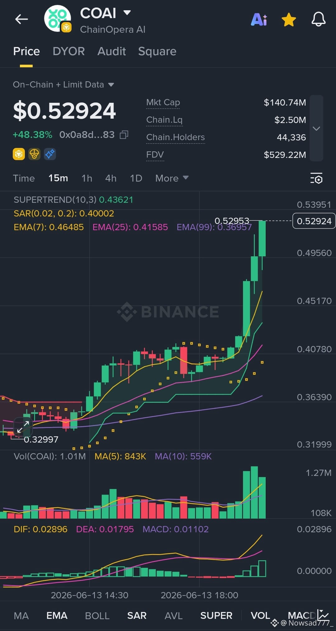This screenshot has height=631, width=336.
Task: Tap the current price tag 0.52924
Action: [314, 221]
